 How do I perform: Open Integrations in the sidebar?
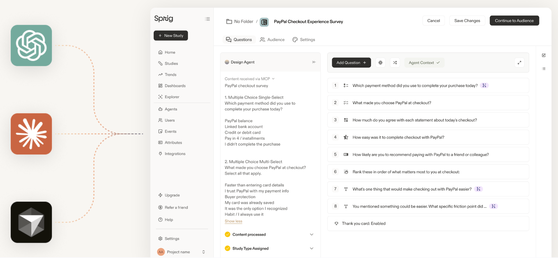(x=172, y=154)
